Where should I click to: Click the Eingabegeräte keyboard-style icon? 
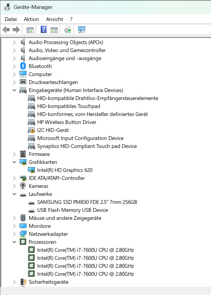(x=23, y=90)
